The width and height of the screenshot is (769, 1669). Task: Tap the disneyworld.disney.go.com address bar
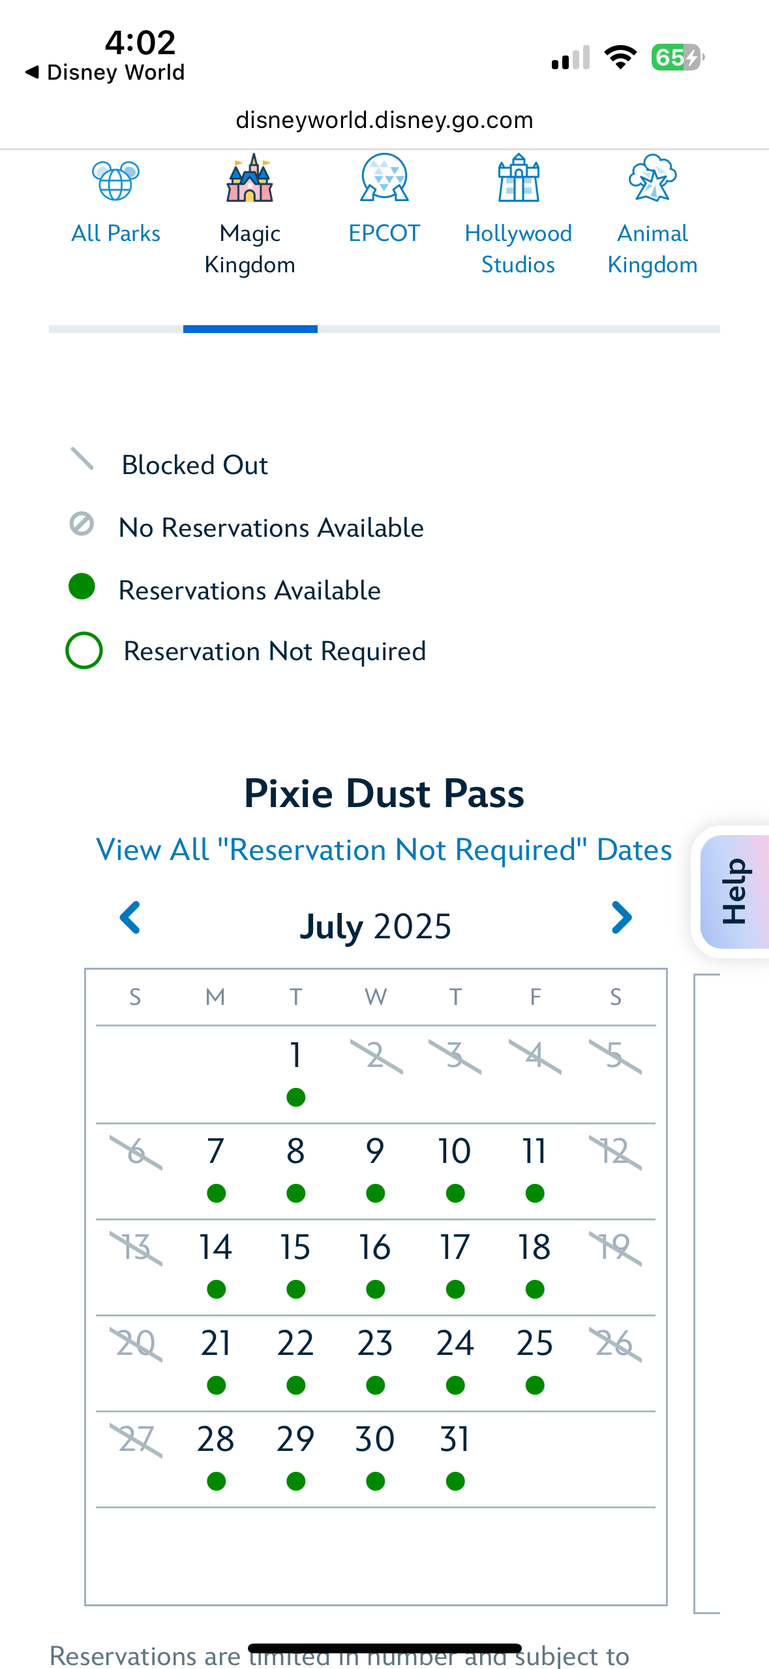pyautogui.click(x=384, y=120)
